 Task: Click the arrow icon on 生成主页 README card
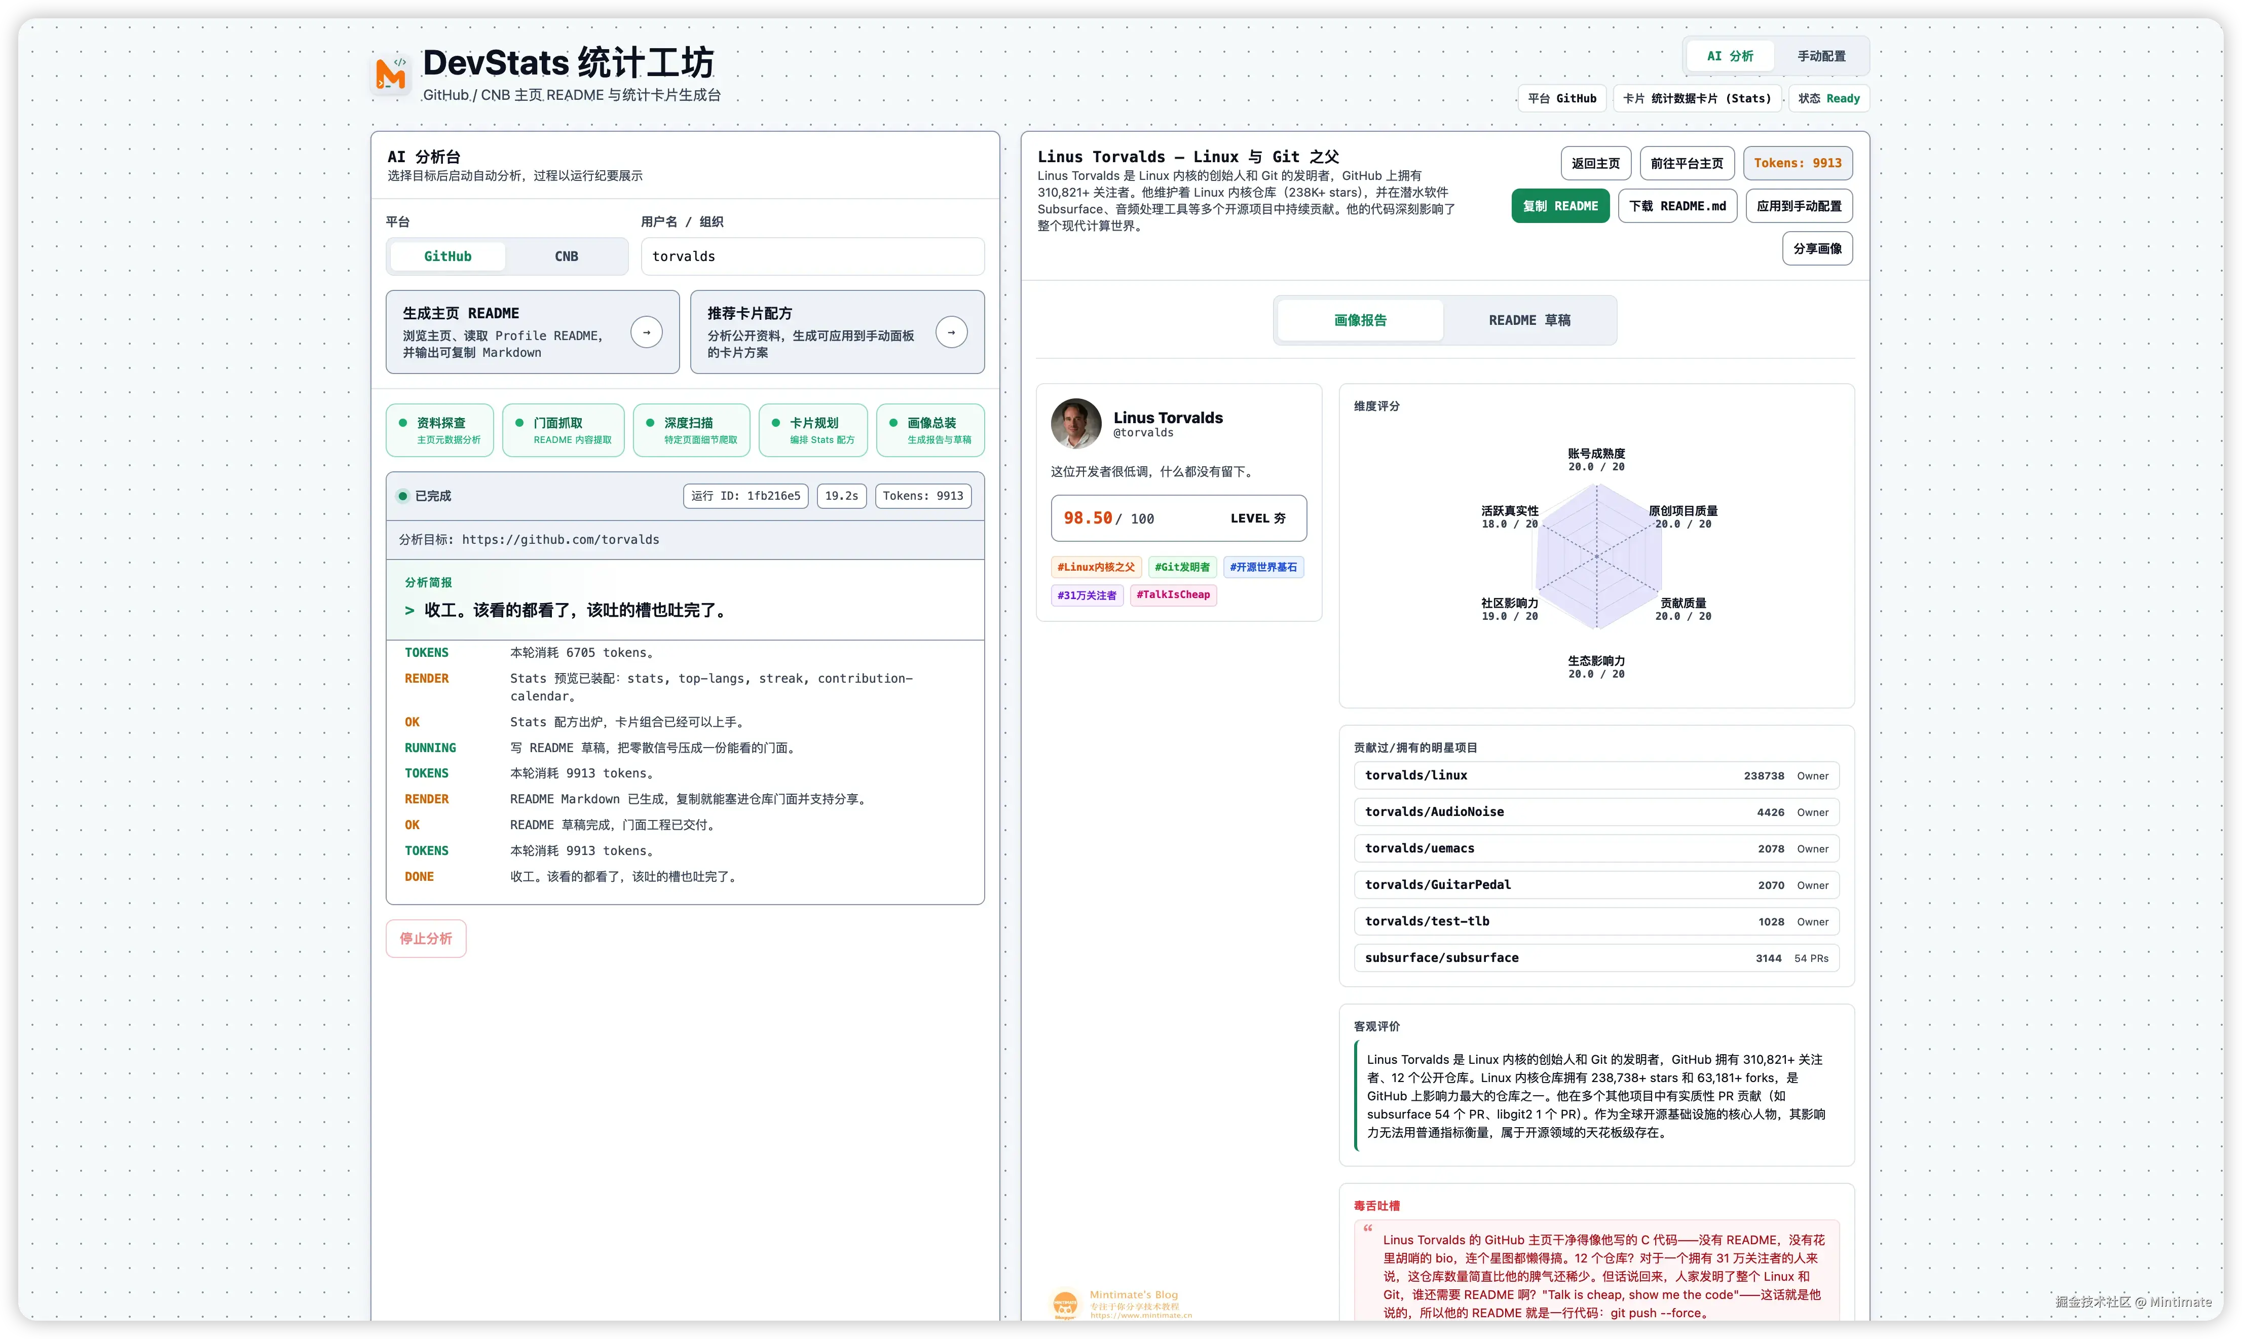tap(646, 332)
